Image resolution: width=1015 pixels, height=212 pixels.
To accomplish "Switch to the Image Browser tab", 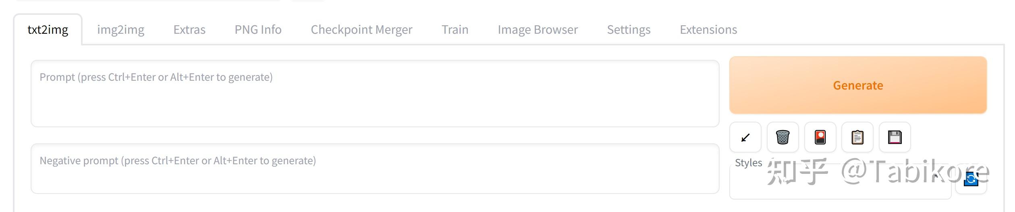I will 538,30.
